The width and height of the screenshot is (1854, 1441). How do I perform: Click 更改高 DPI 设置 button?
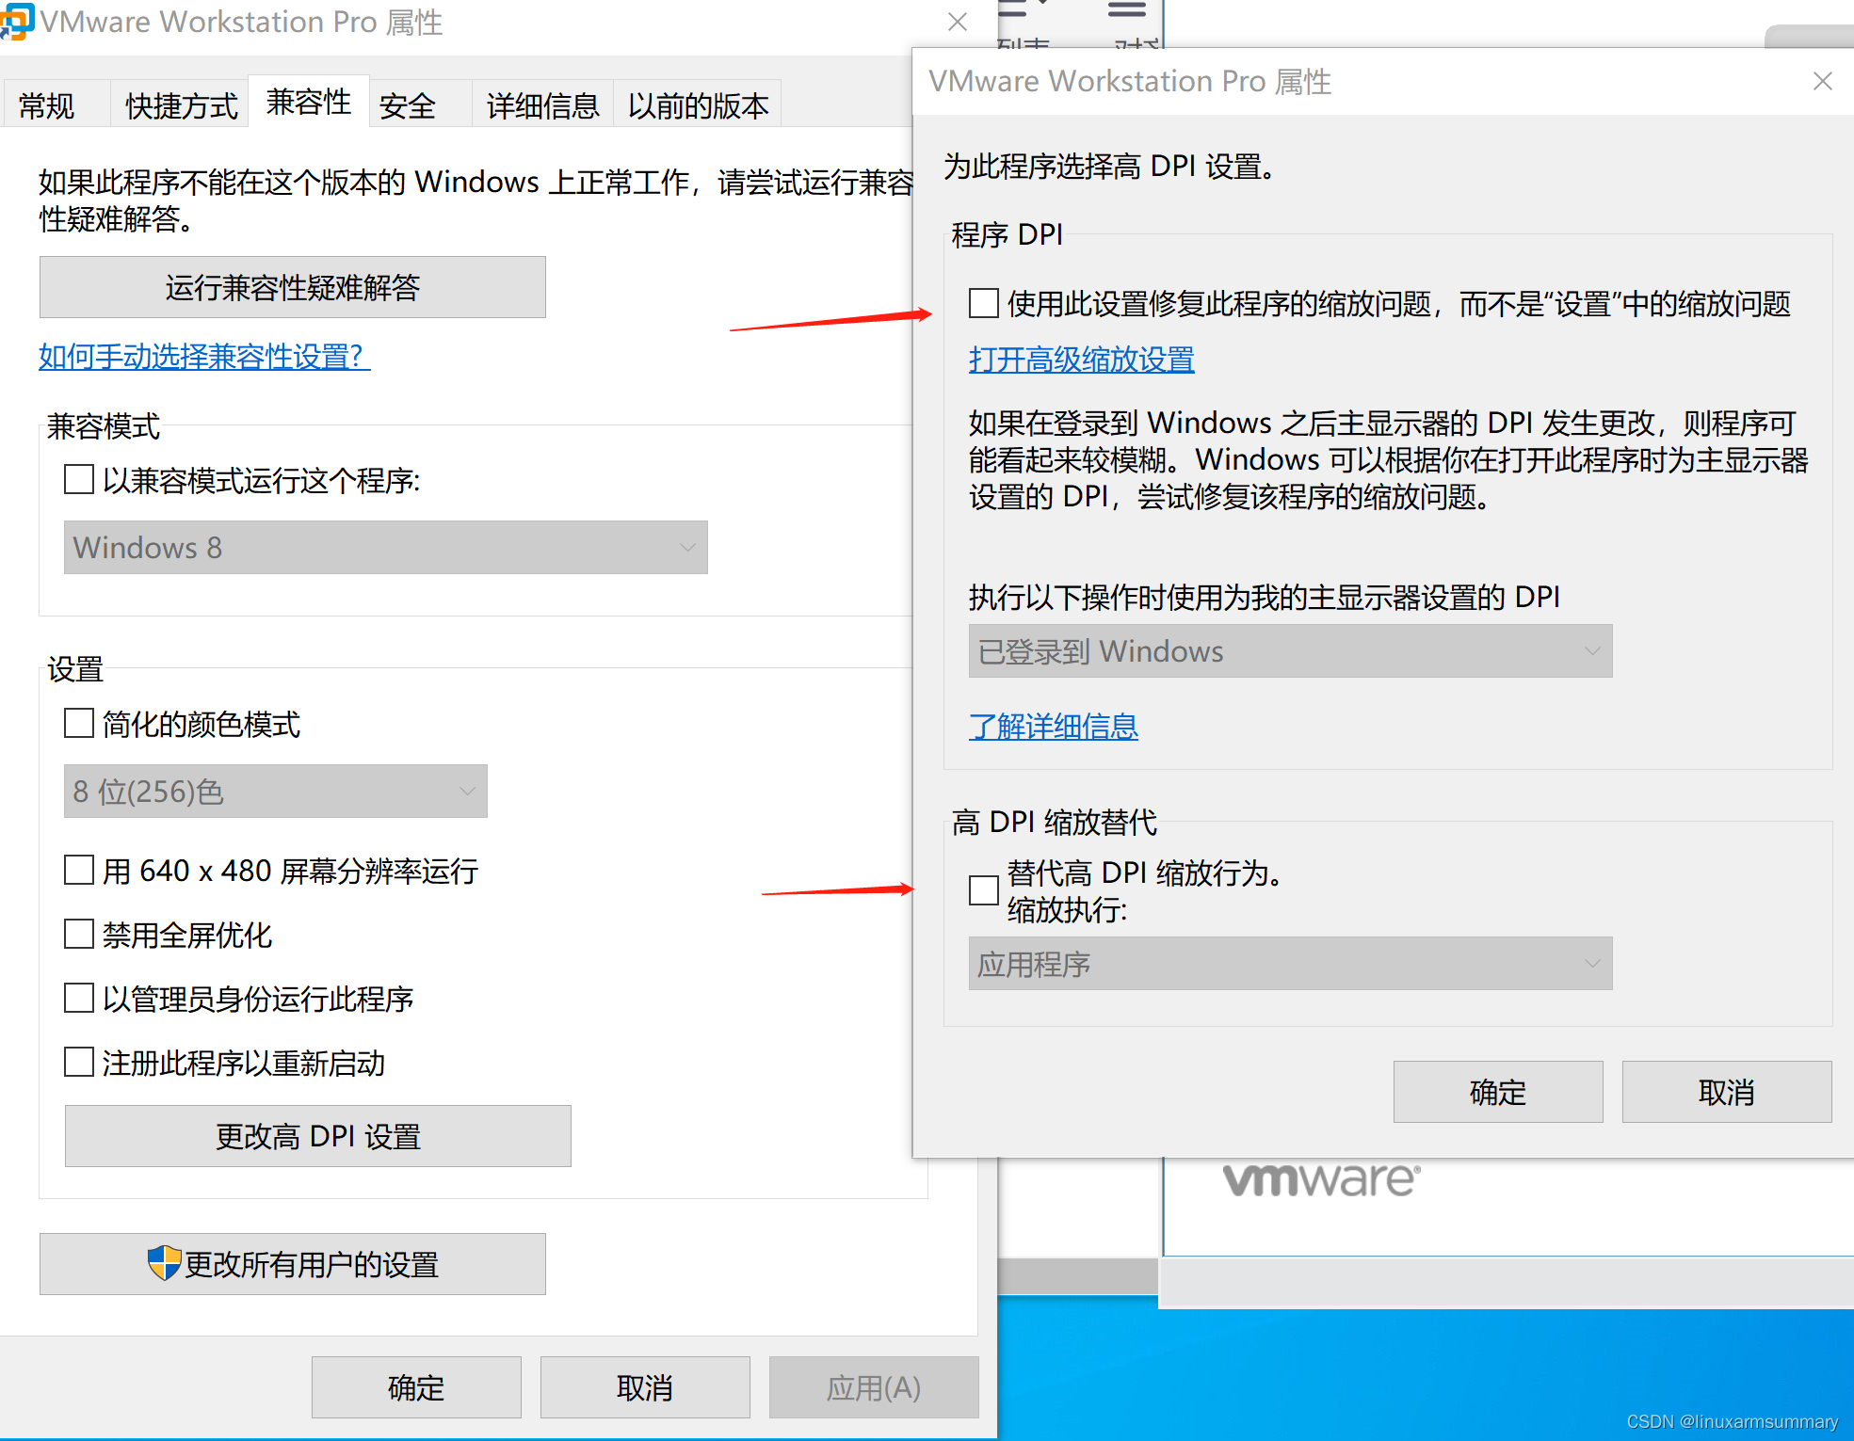pyautogui.click(x=317, y=1135)
